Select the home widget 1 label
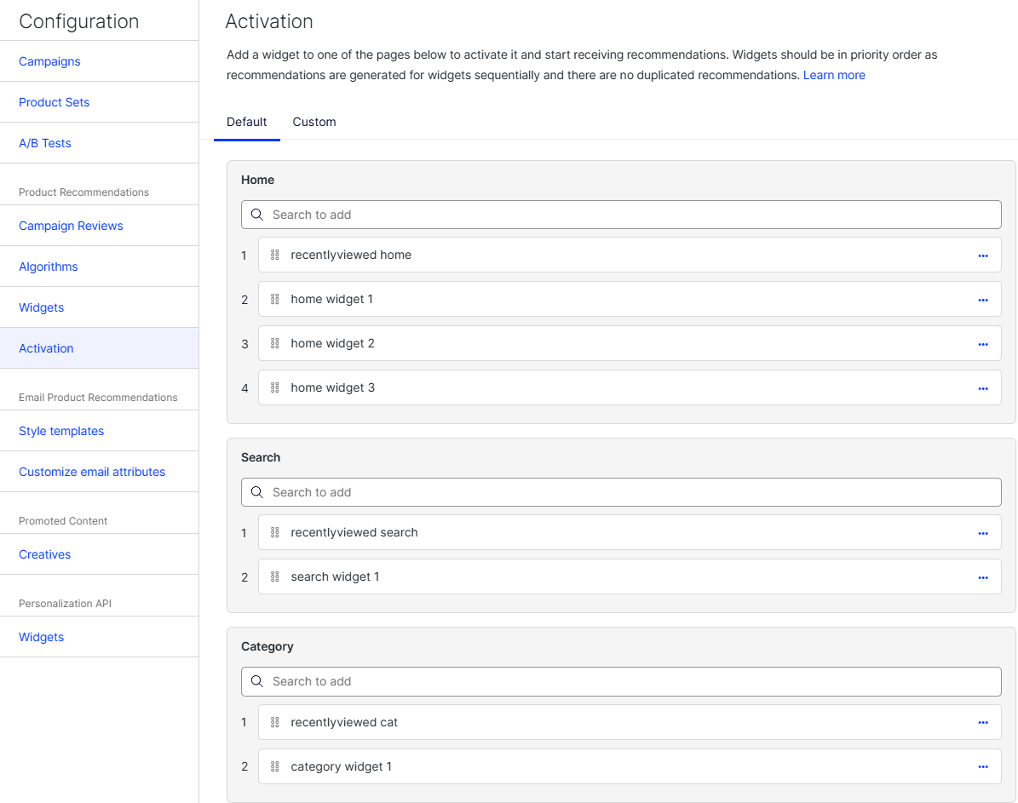 (x=331, y=299)
